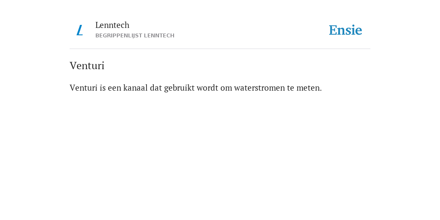Click the Venturi definition sentence

pos(196,88)
